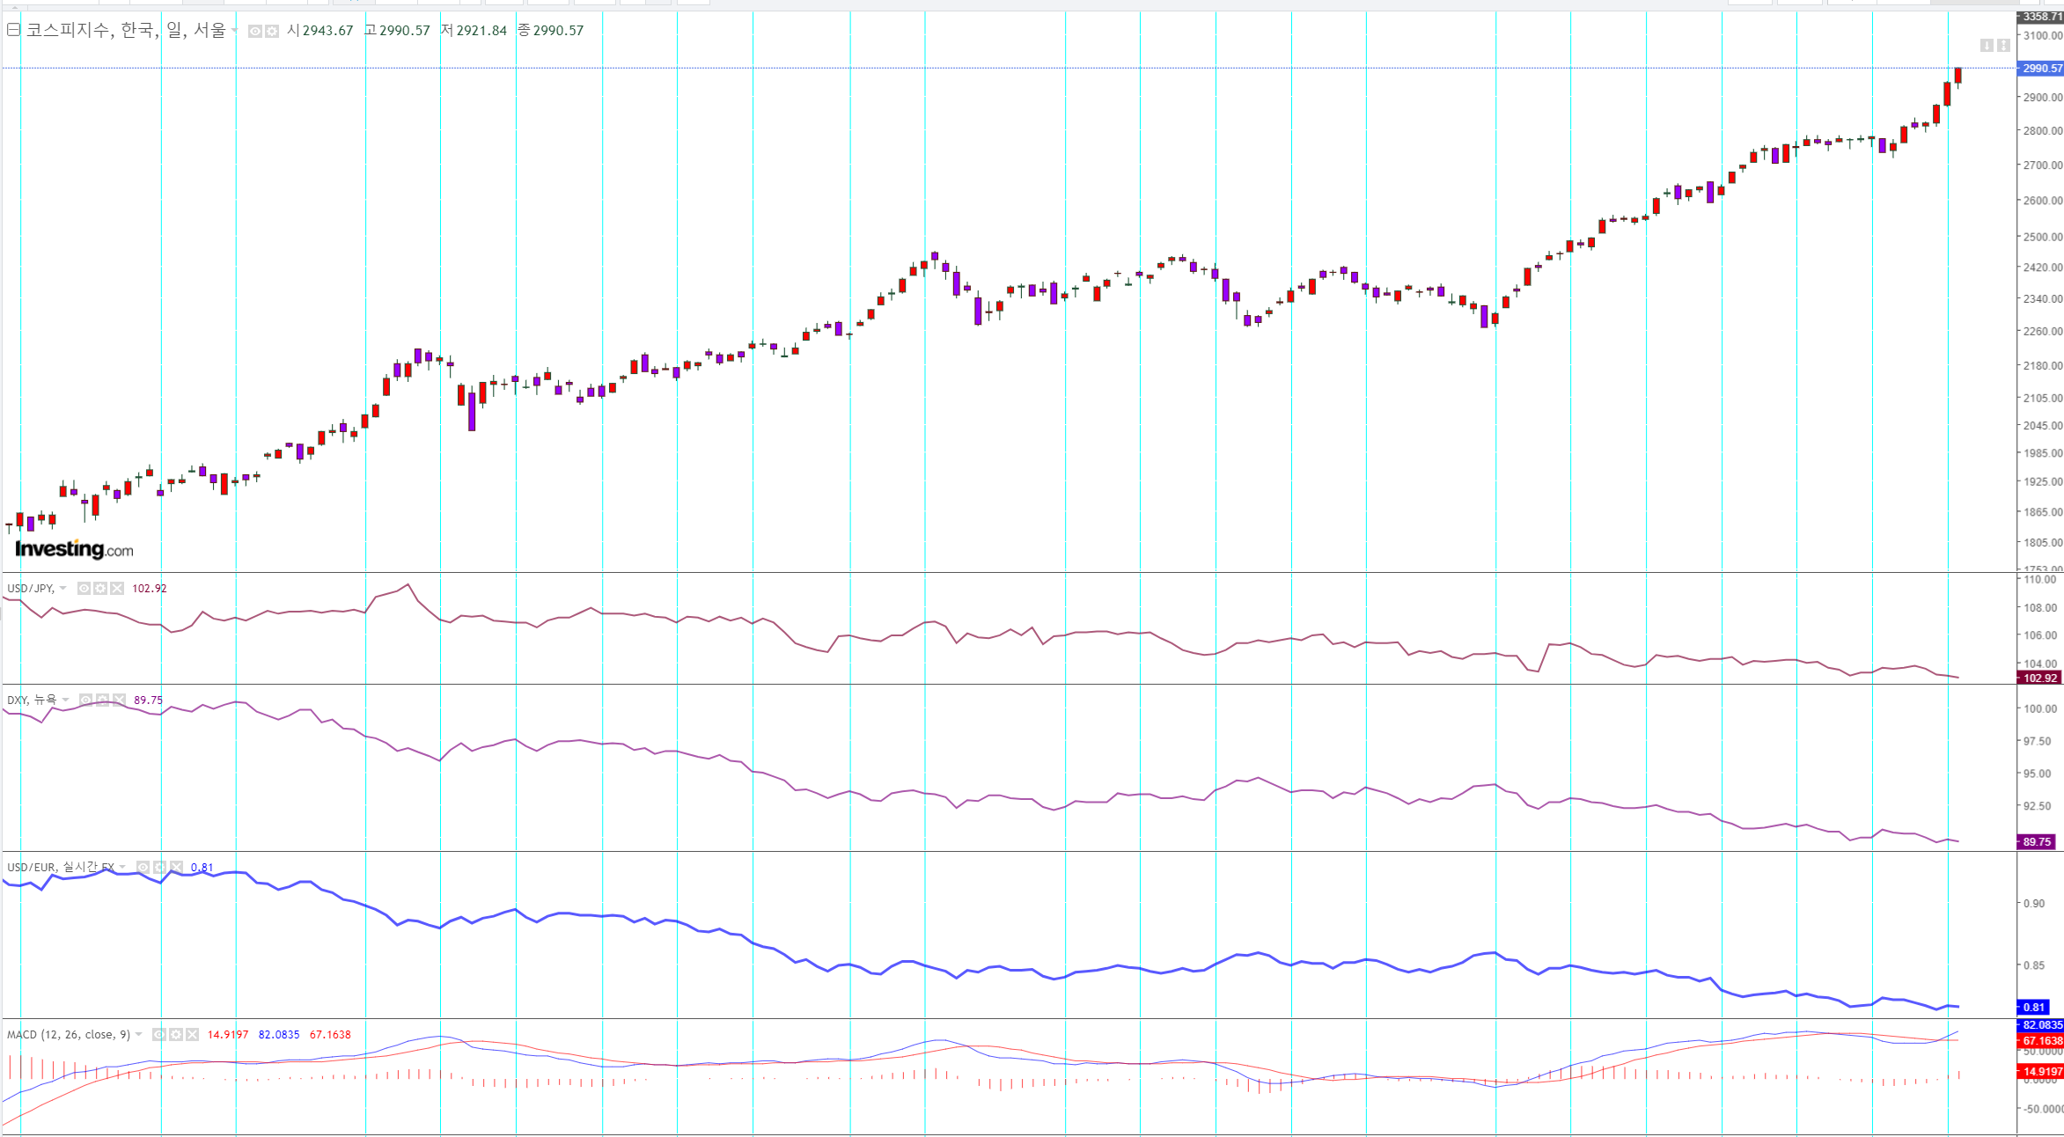Expand the DXY legend dropdown arrow
Screen dimensions: 2064x1137
click(x=66, y=701)
